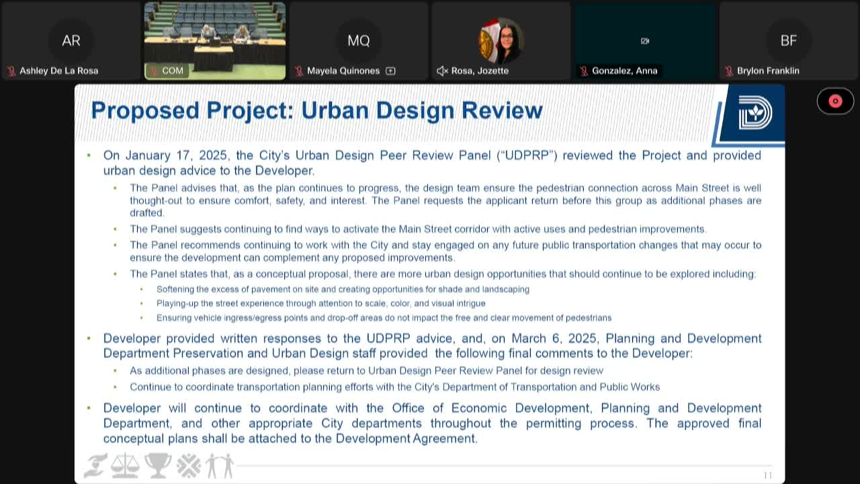Click the city logo on the slide header
The height and width of the screenshot is (484, 860).
755,112
